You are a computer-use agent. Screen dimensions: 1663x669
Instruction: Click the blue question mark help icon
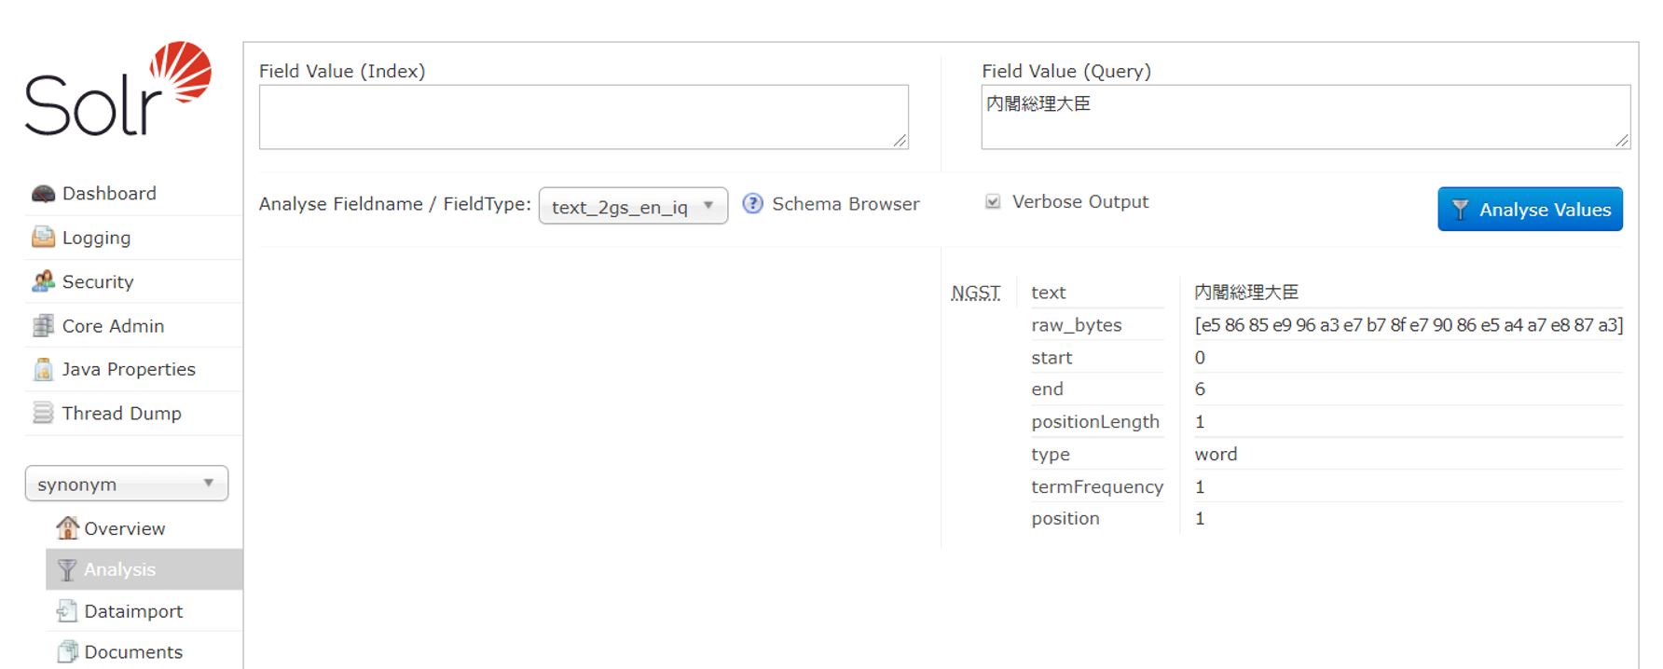coord(752,204)
